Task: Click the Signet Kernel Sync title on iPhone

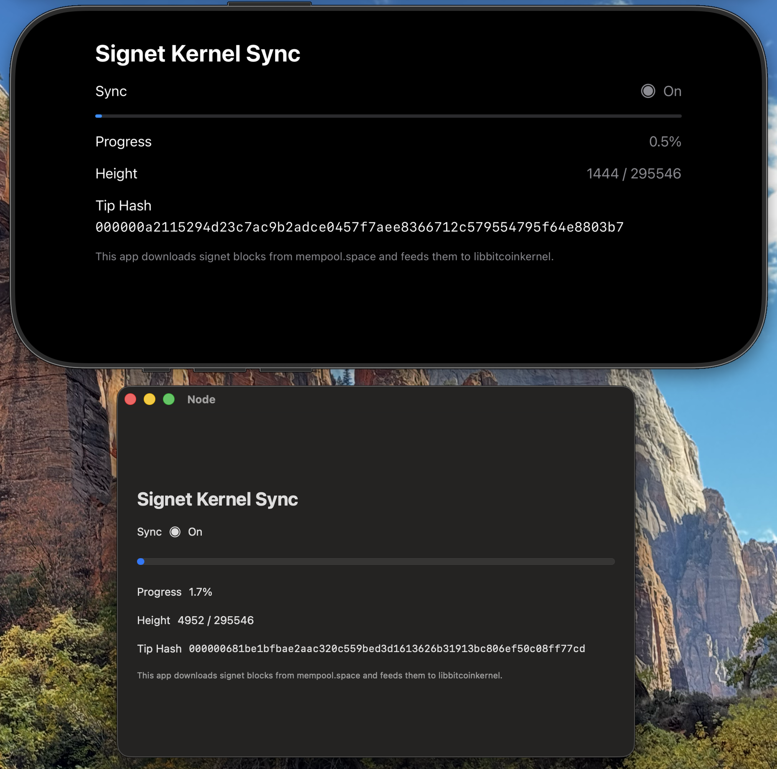Action: [x=198, y=53]
